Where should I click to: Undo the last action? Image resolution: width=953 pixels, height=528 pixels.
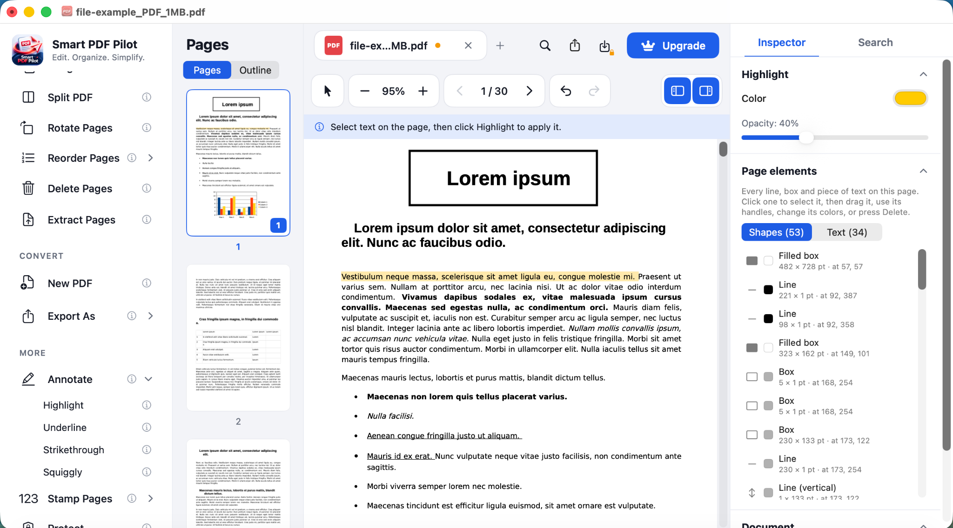(x=566, y=91)
